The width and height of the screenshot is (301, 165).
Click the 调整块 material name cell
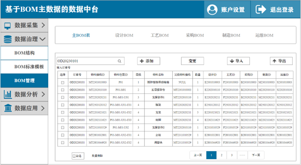pyautogui.click(x=158, y=143)
